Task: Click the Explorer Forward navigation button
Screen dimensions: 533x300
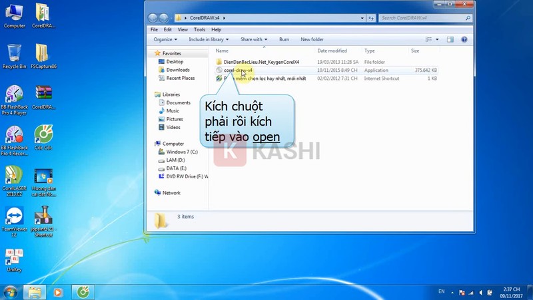Action: (163, 18)
